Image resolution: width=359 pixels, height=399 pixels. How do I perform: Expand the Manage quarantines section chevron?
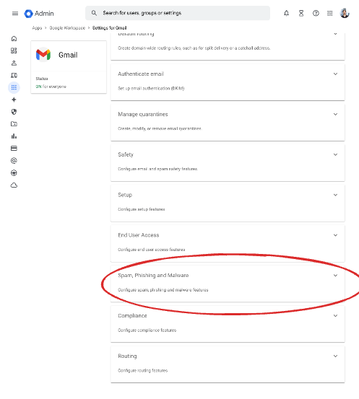[335, 114]
